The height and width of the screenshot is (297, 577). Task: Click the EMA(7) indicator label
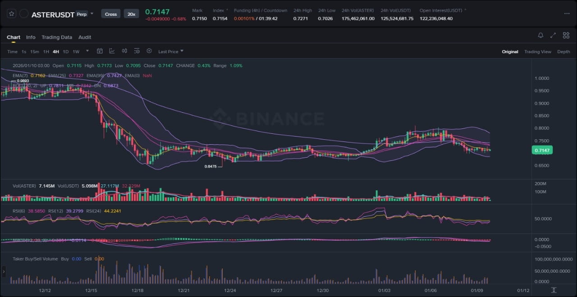(x=21, y=75)
